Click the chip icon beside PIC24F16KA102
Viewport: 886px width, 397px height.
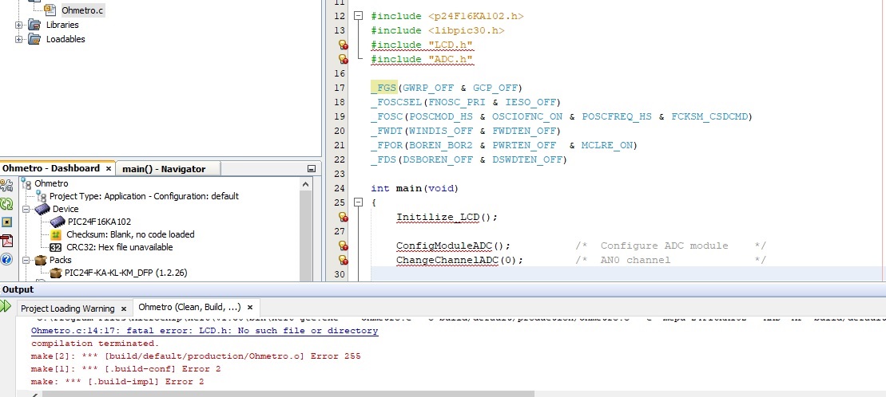pyautogui.click(x=57, y=222)
